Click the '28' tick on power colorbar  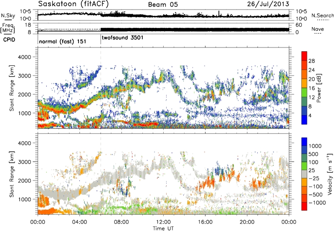pos(311,61)
